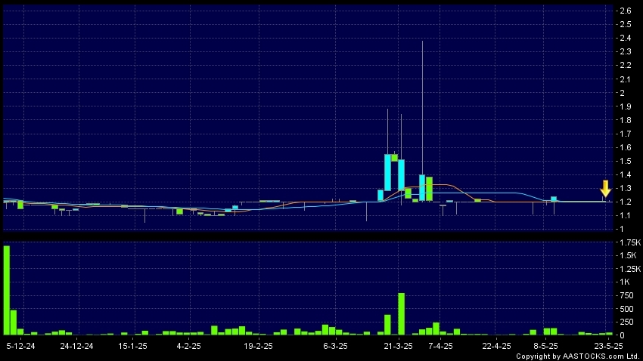Click the 6-3-25 date label
The height and width of the screenshot is (361, 643).
coord(335,346)
